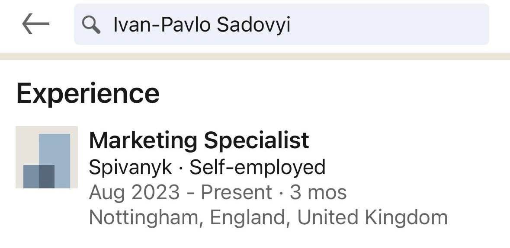Click the Spivanyk company logo placeholder
The image size is (510, 248).
tap(47, 157)
